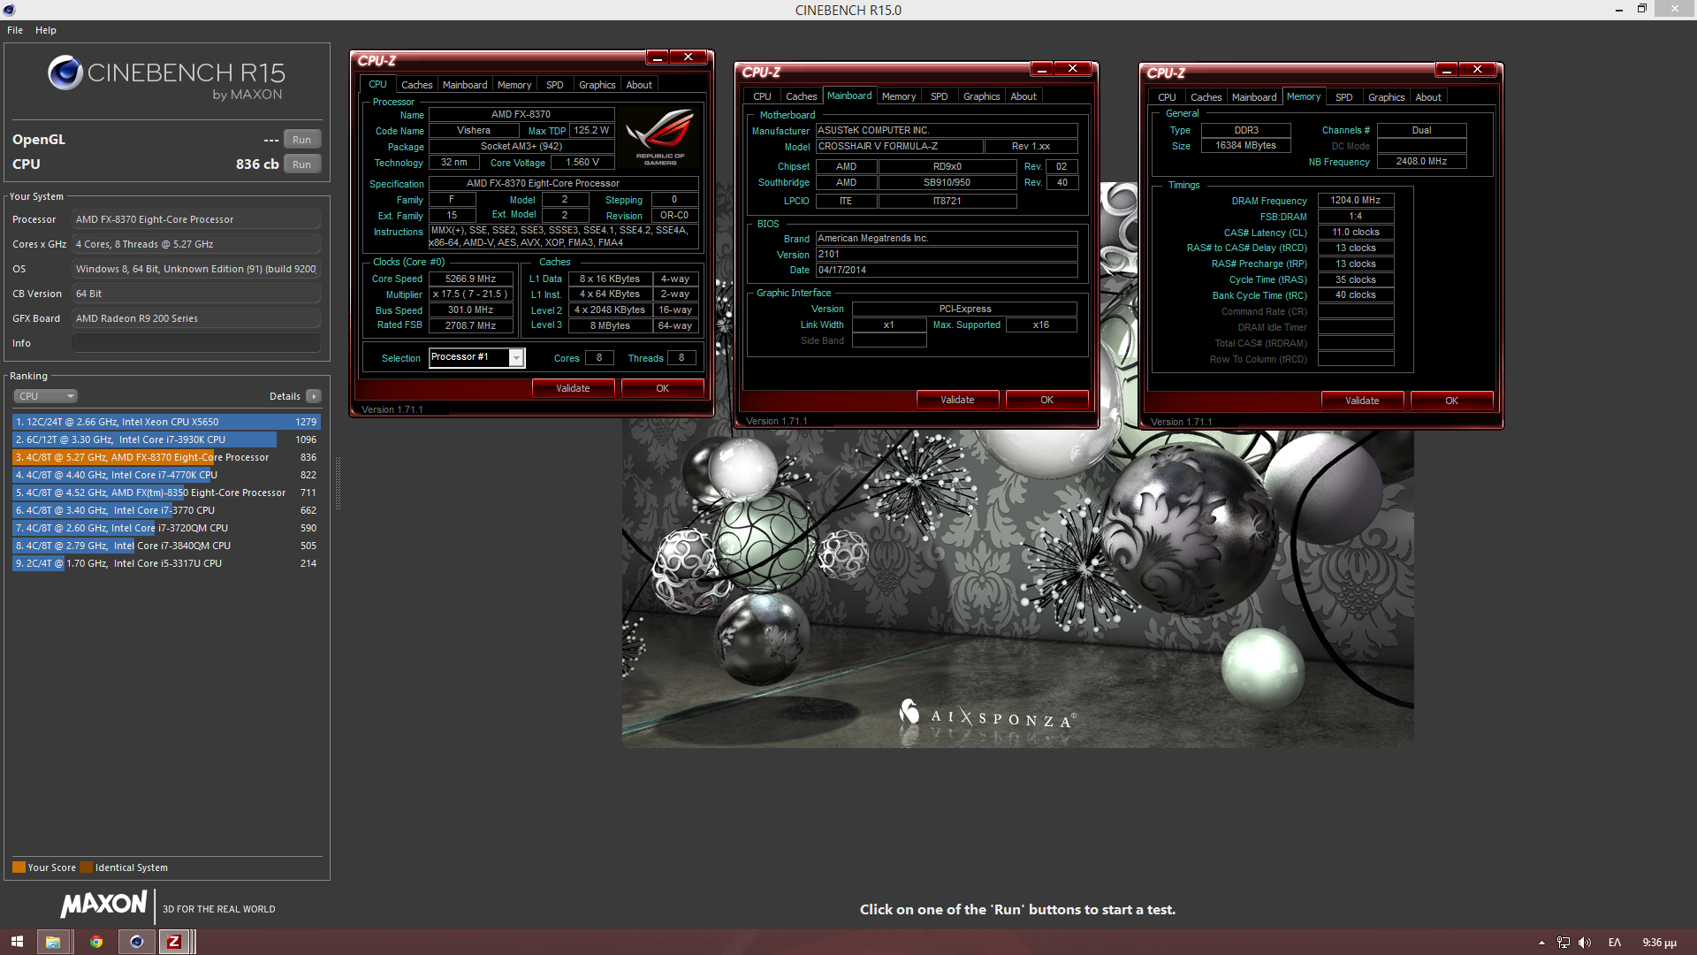This screenshot has width=1697, height=955.
Task: Switch to Mainboard tab in first CPU-Z
Action: (x=465, y=85)
